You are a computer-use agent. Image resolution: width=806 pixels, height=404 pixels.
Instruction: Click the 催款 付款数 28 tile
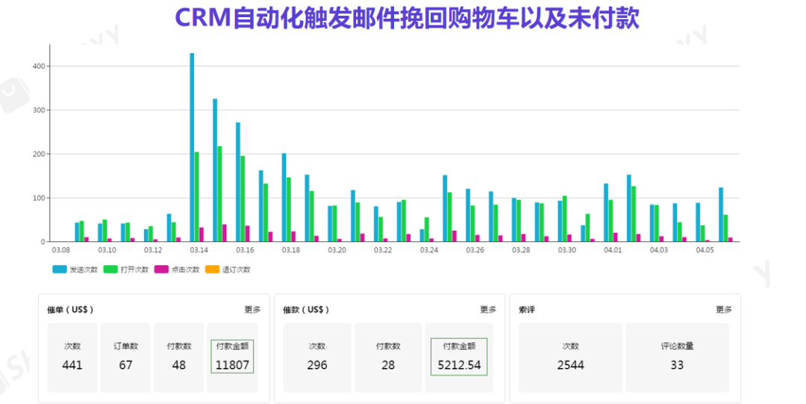tap(388, 357)
